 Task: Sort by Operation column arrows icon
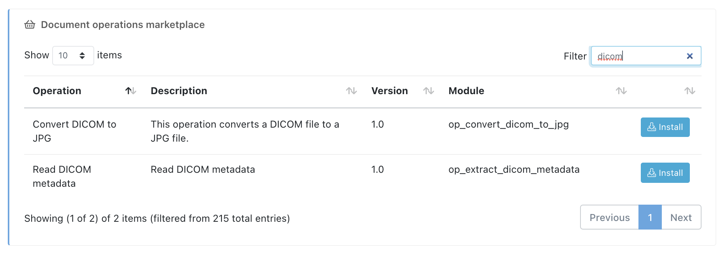[130, 91]
